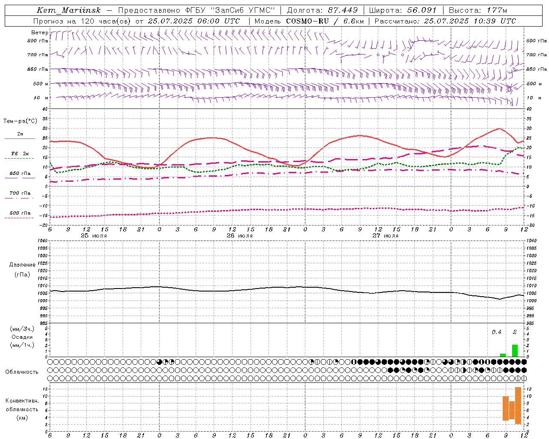The width and height of the screenshot is (549, 439).
Task: Click the Давление panel label
Action: click(22, 265)
